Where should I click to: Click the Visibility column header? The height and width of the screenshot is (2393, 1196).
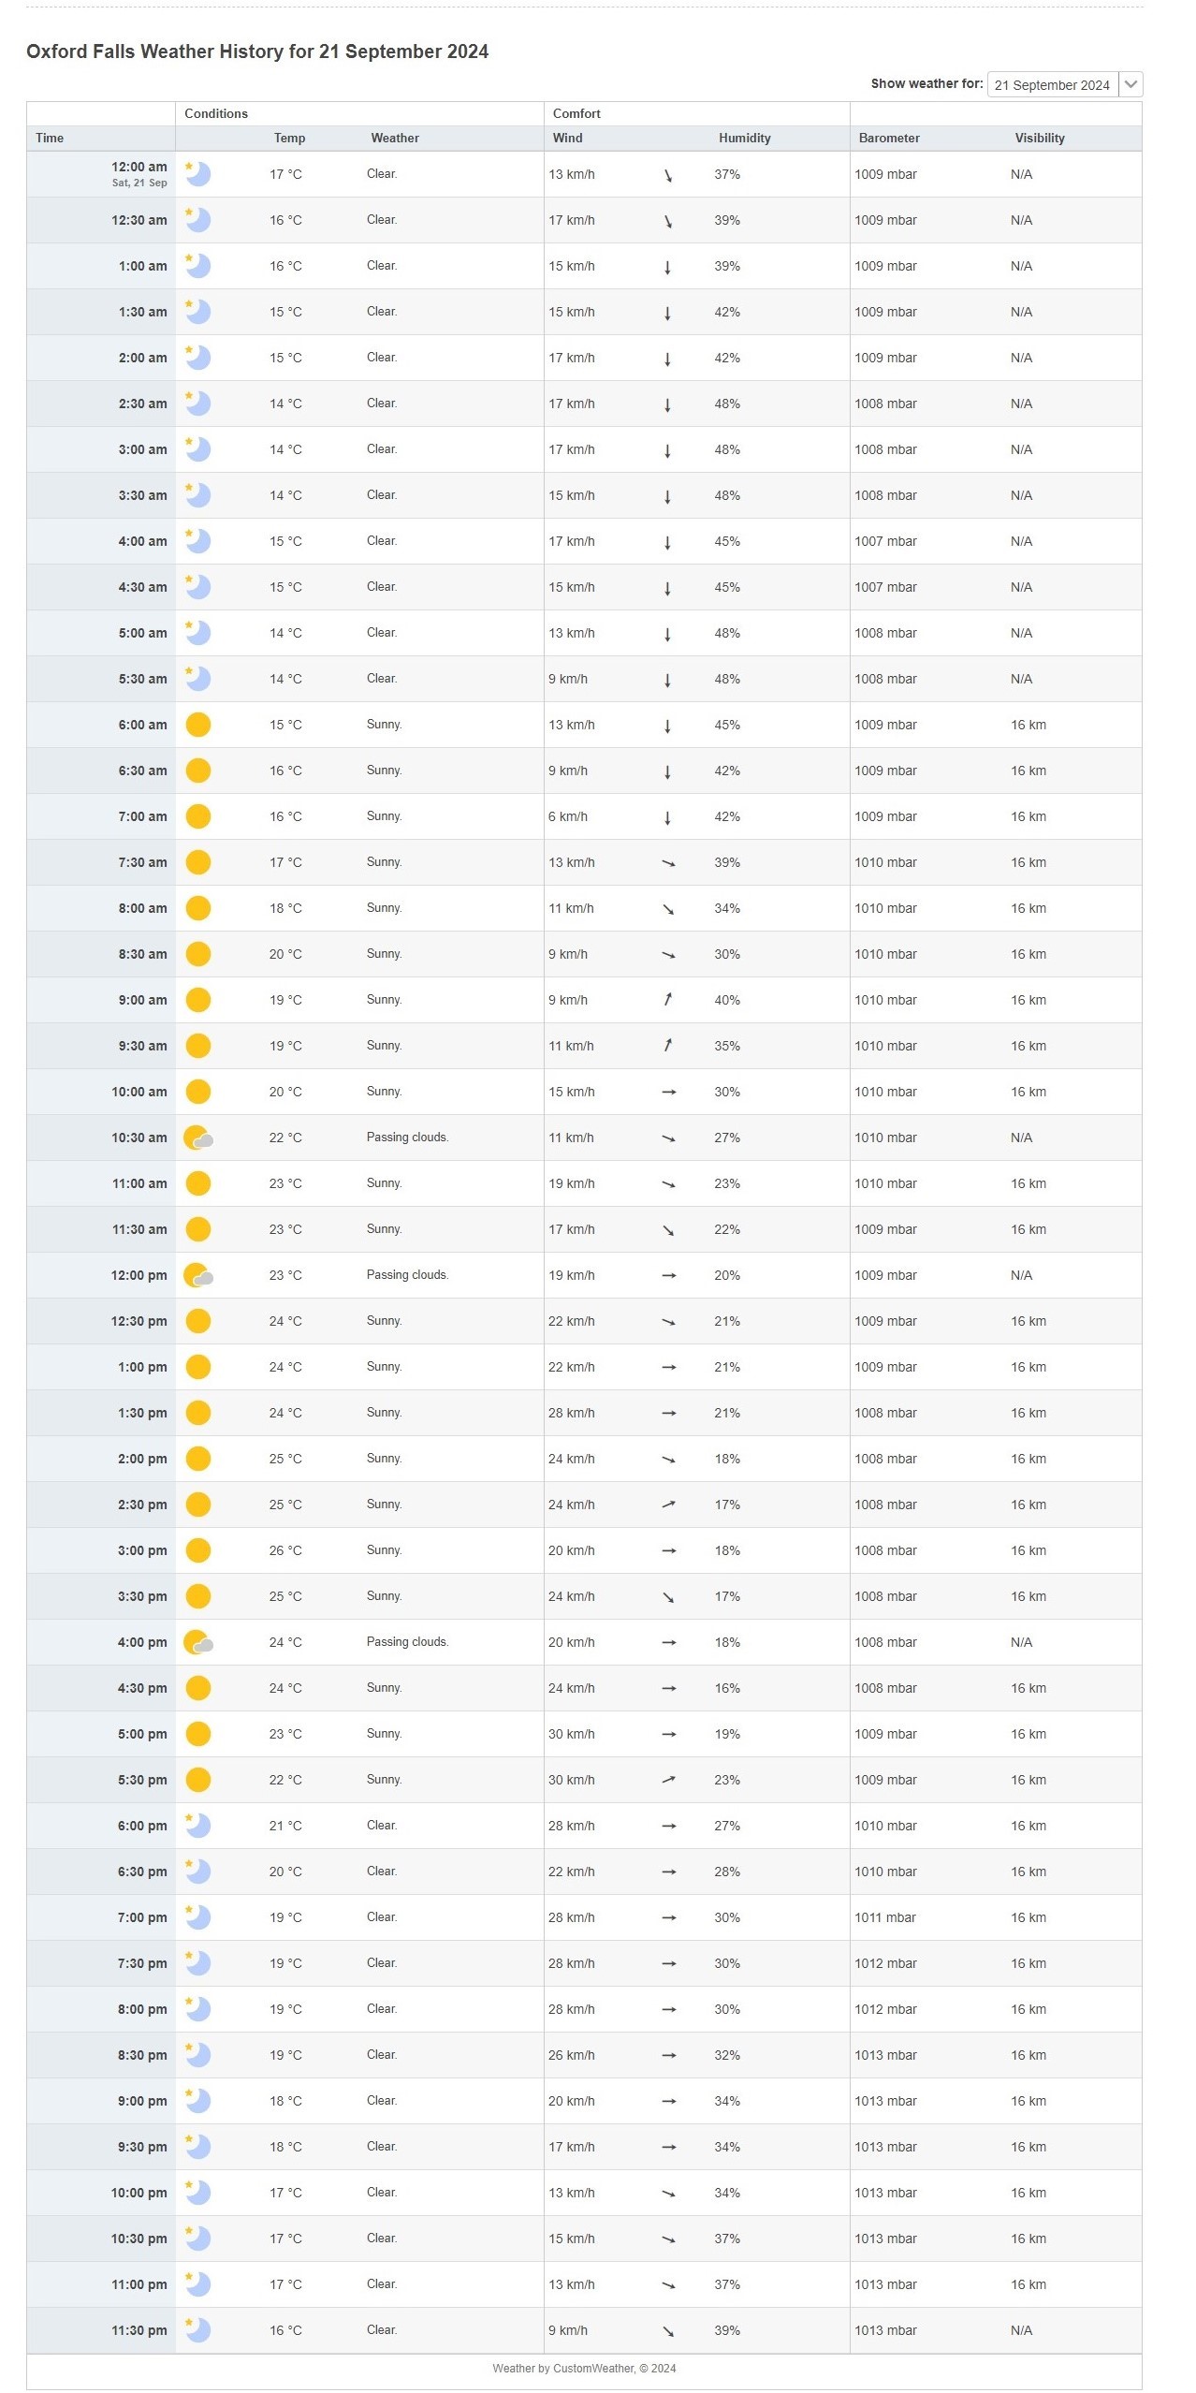click(1039, 138)
